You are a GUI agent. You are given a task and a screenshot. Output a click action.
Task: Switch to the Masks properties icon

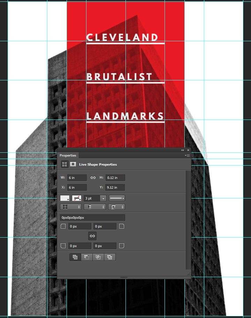pos(73,164)
